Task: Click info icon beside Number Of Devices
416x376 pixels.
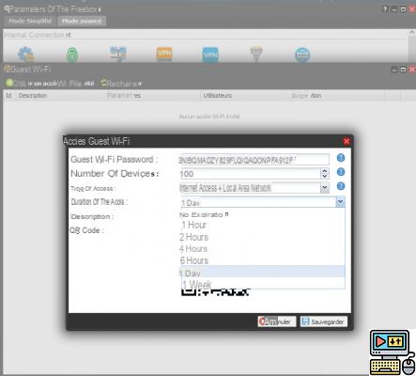Action: click(x=341, y=172)
